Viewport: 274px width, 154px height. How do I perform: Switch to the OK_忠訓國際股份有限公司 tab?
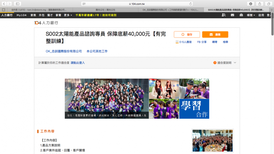pyautogui.click(x=171, y=10)
